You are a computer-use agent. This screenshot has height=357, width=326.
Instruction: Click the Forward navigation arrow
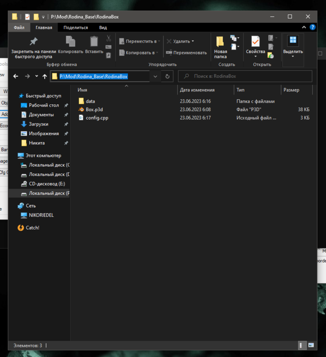point(27,76)
